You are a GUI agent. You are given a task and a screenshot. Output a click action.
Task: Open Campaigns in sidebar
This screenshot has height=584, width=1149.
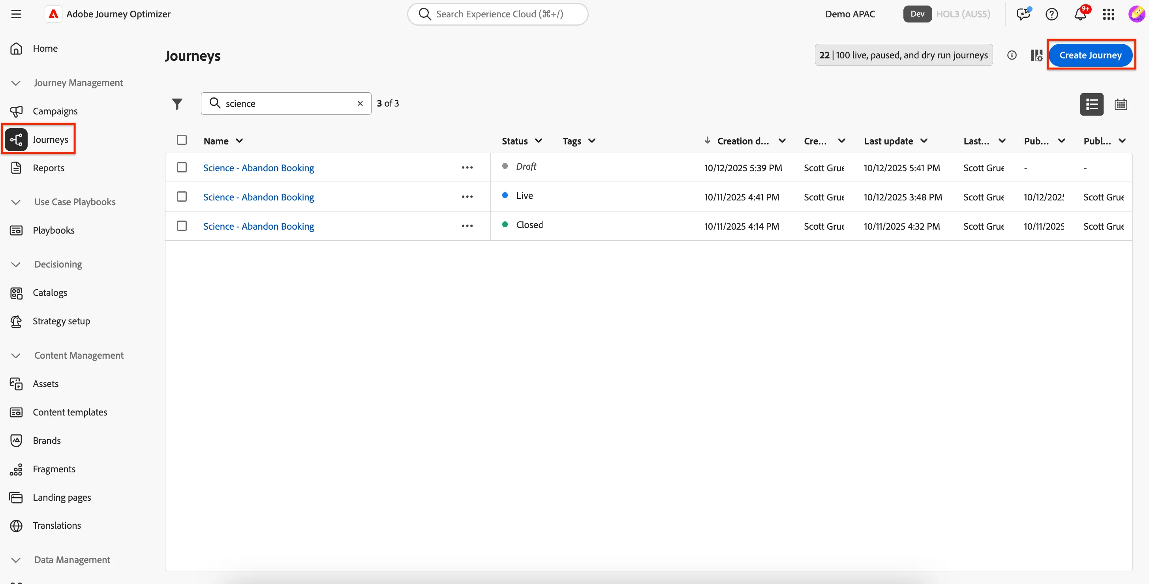44,111
